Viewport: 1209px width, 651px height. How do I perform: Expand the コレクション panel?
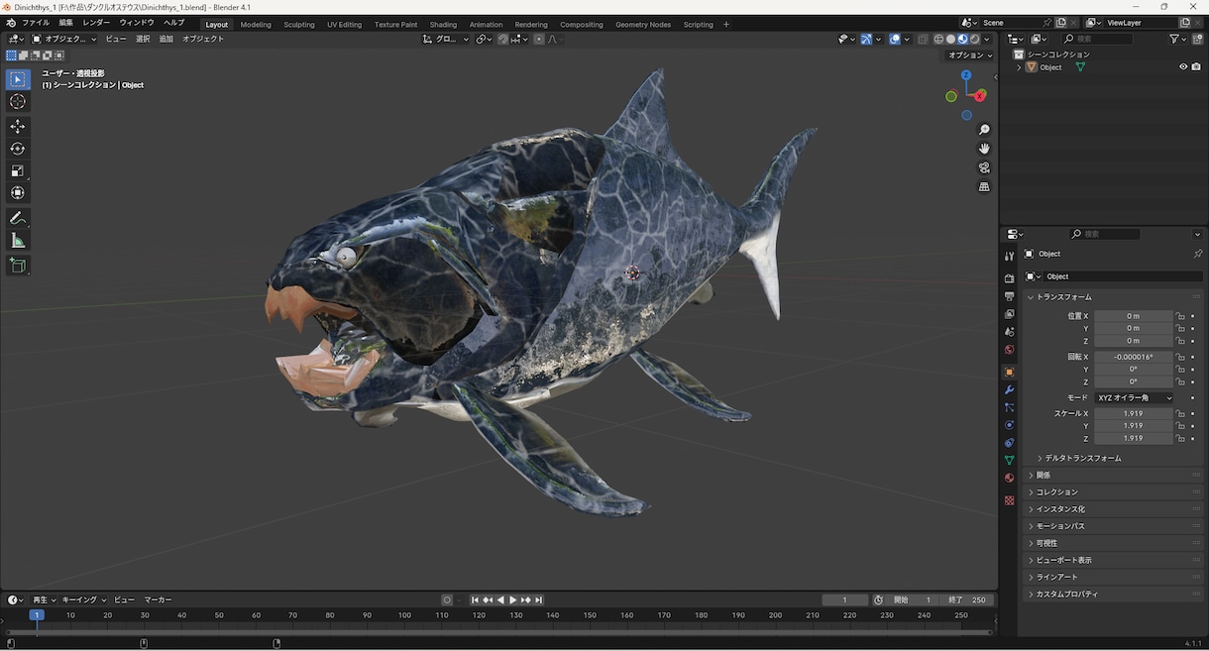[1114, 491]
